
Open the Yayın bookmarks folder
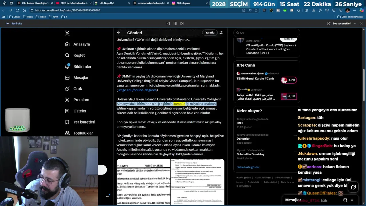coord(53,17)
